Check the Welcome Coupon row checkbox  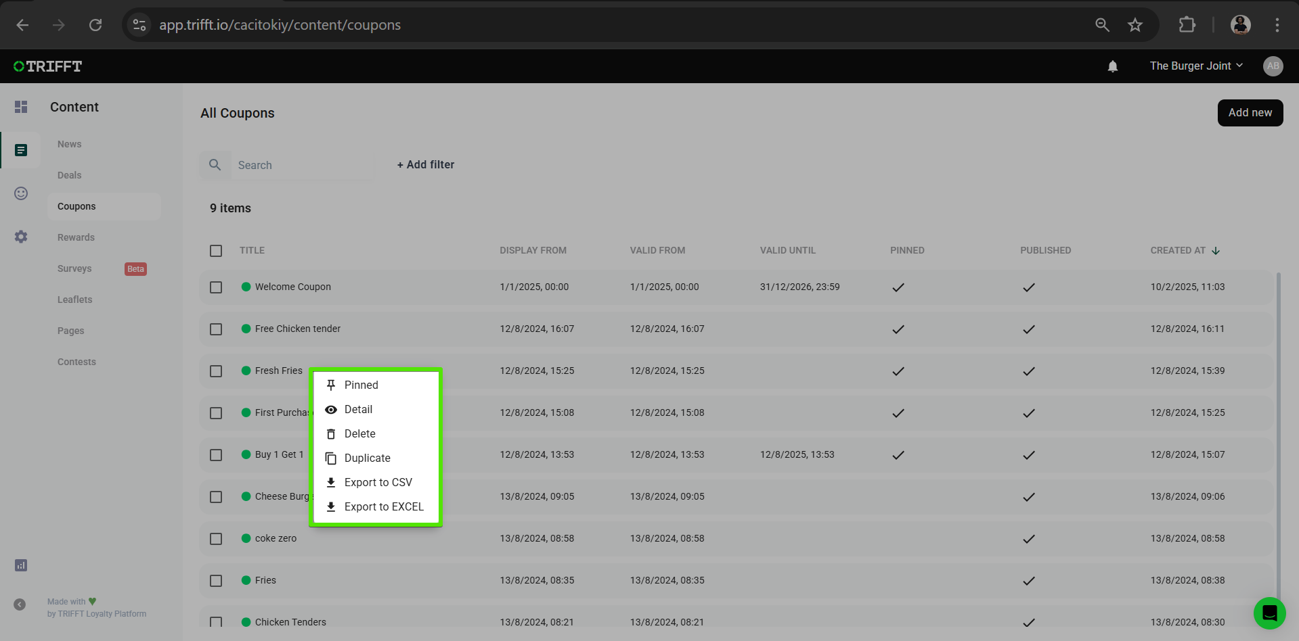216,287
